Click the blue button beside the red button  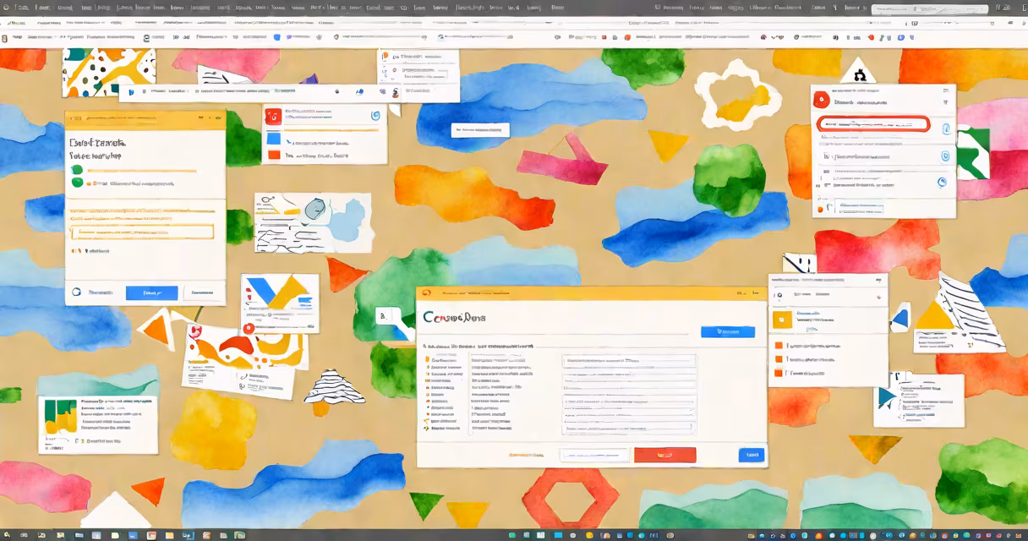[x=750, y=455]
